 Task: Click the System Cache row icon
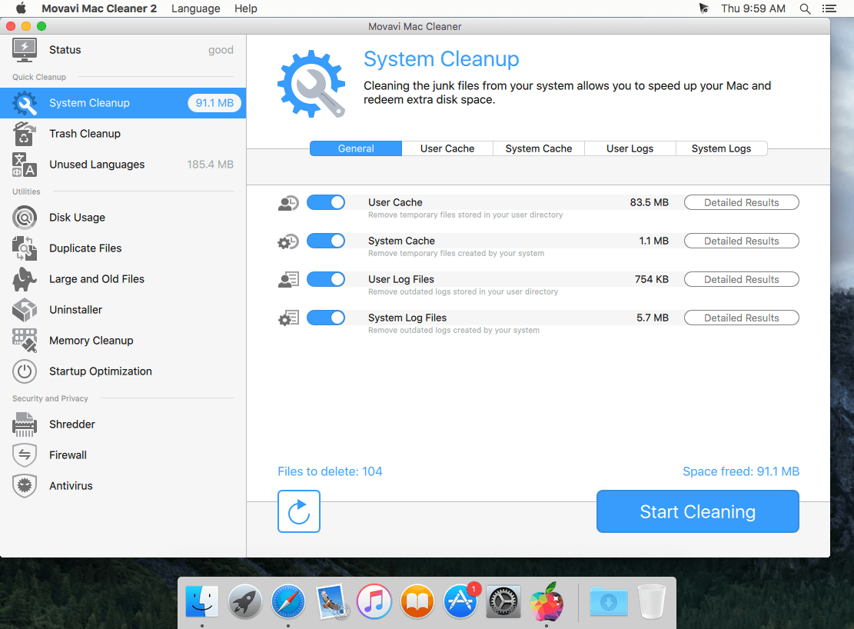pyautogui.click(x=288, y=241)
